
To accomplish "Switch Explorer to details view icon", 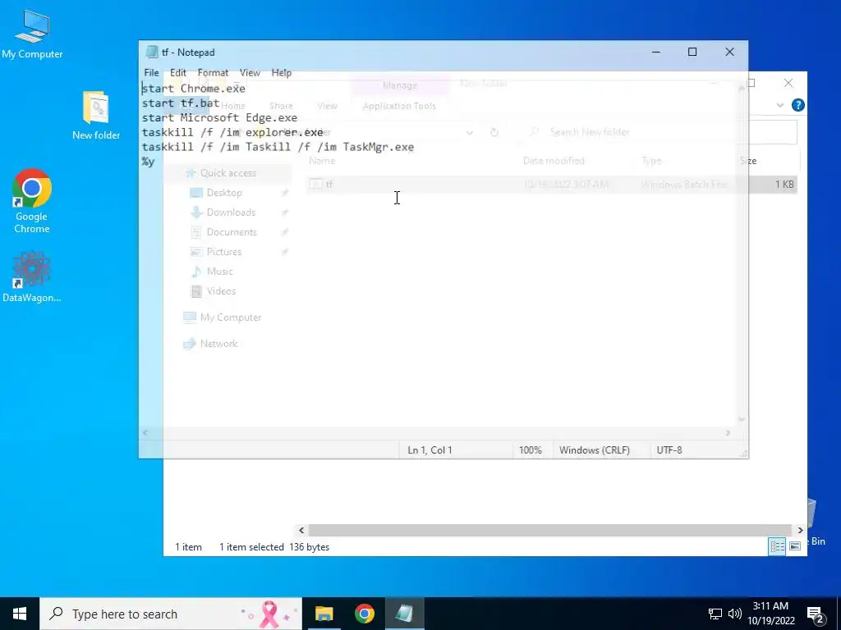I will click(x=777, y=546).
